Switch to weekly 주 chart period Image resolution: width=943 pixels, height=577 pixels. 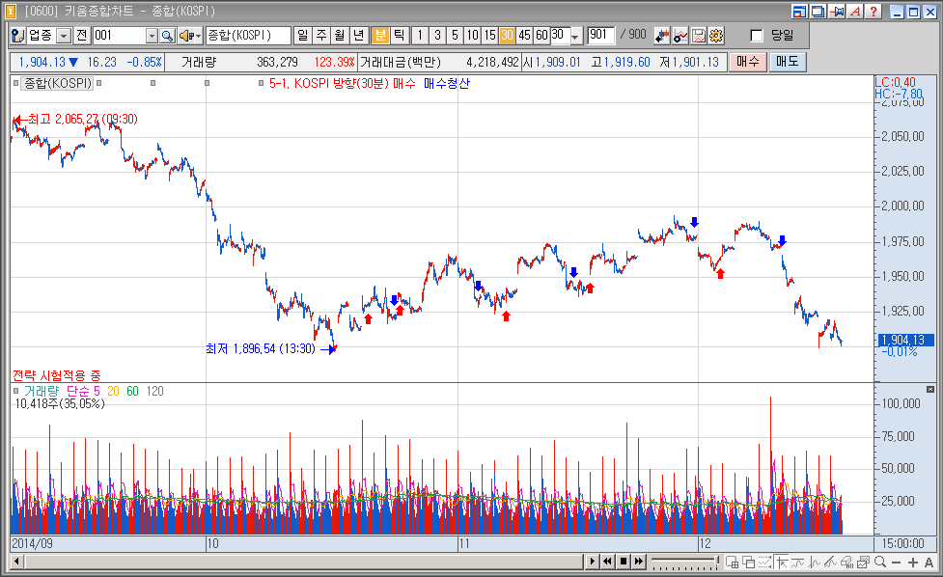click(x=321, y=36)
